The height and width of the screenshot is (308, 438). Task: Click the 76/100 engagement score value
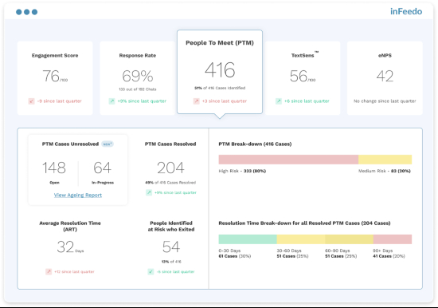coord(55,76)
